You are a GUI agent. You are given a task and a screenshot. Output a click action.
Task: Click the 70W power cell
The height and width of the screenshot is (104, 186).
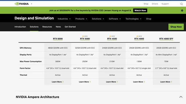point(166,62)
